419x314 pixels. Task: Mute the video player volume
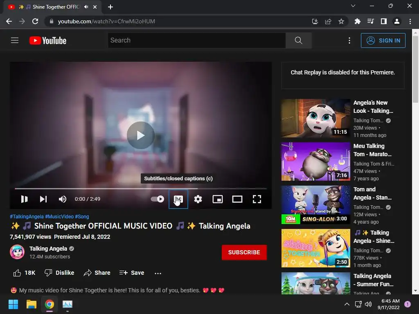[x=63, y=199]
